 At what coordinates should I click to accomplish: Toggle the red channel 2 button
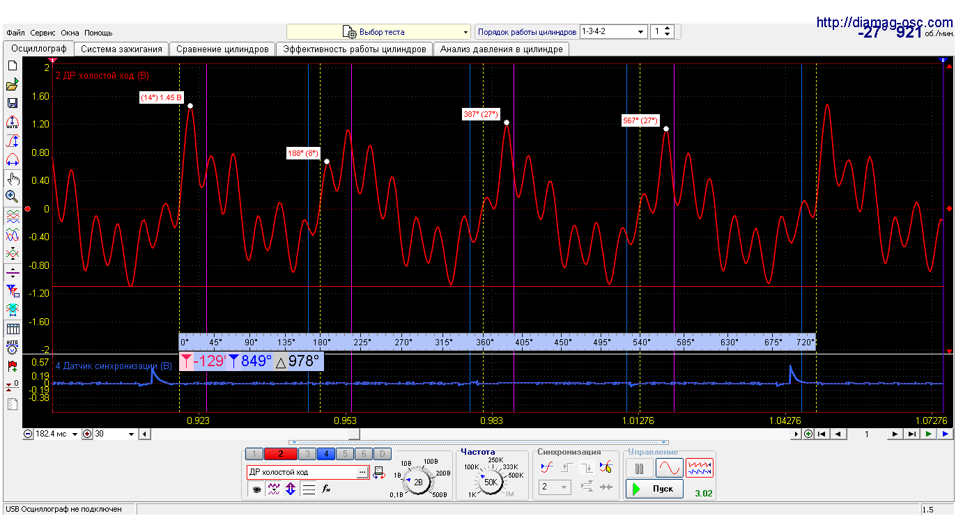tap(281, 454)
